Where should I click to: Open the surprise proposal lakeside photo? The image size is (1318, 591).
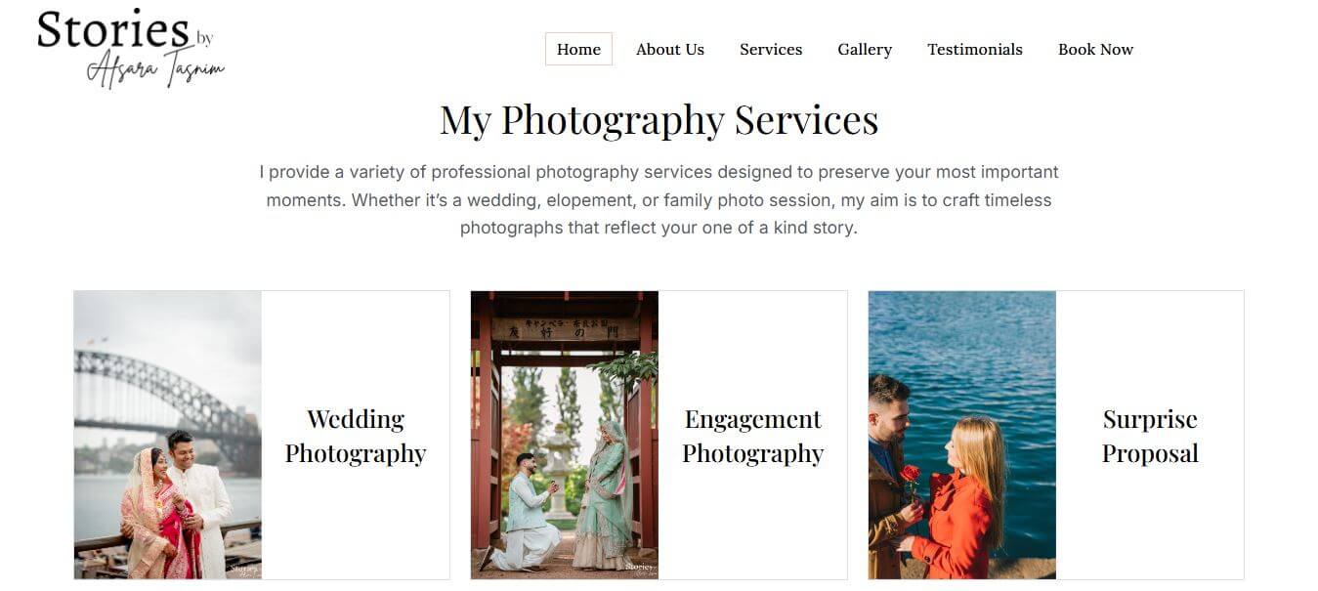pyautogui.click(x=962, y=435)
